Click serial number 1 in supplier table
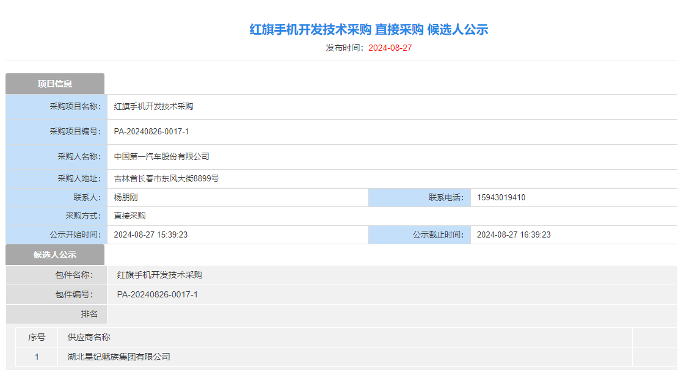Screen dimensions: 692x378 [x=37, y=357]
